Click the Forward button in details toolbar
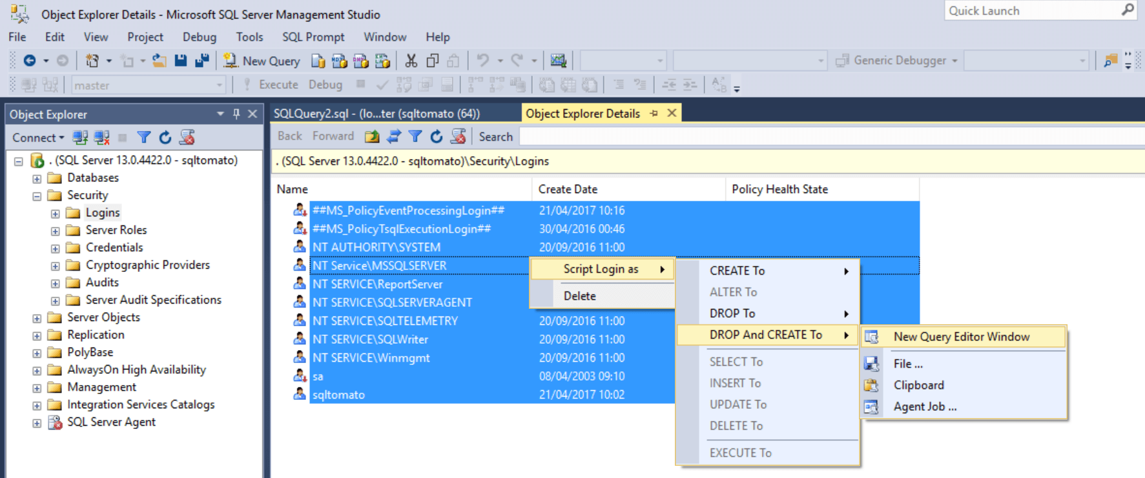 [x=333, y=136]
